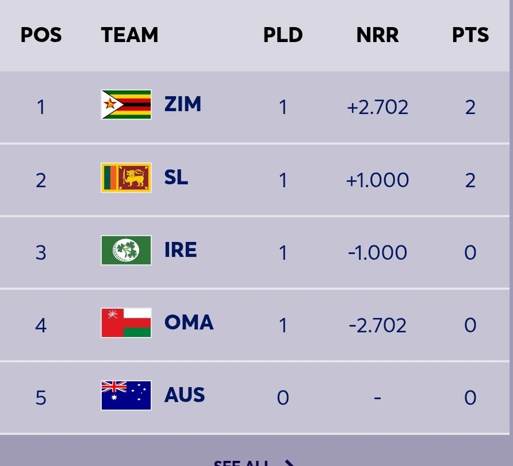Viewport: 513px width, 466px height.
Task: Click the NRR column header
Action: 377,36
